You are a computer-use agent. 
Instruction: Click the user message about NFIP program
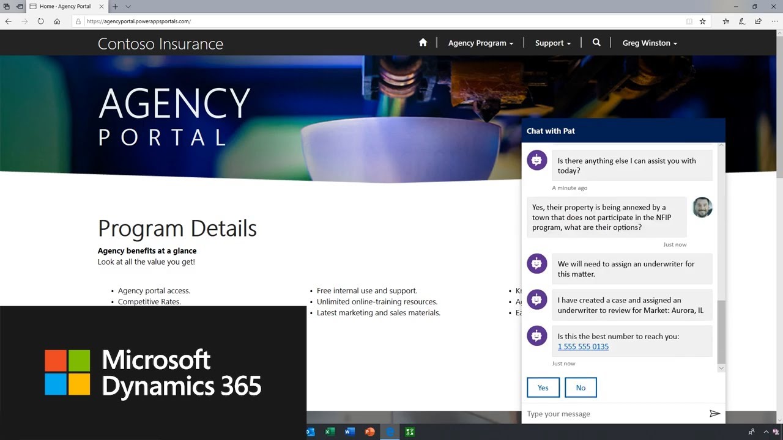click(606, 217)
